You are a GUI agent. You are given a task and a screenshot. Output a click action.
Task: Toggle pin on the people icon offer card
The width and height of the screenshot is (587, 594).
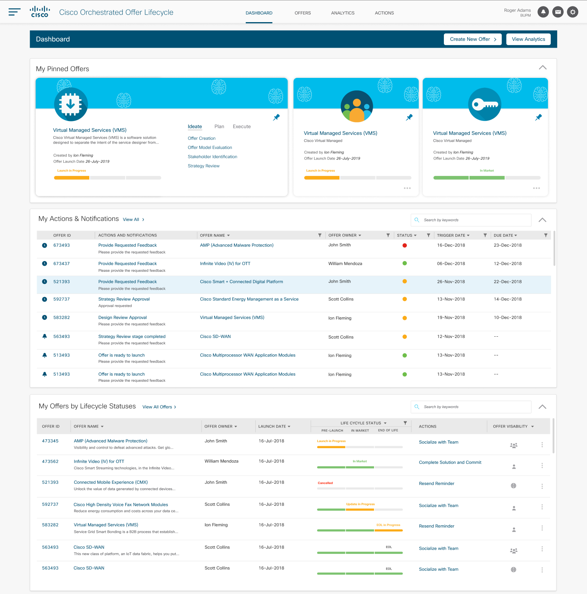[x=409, y=118]
